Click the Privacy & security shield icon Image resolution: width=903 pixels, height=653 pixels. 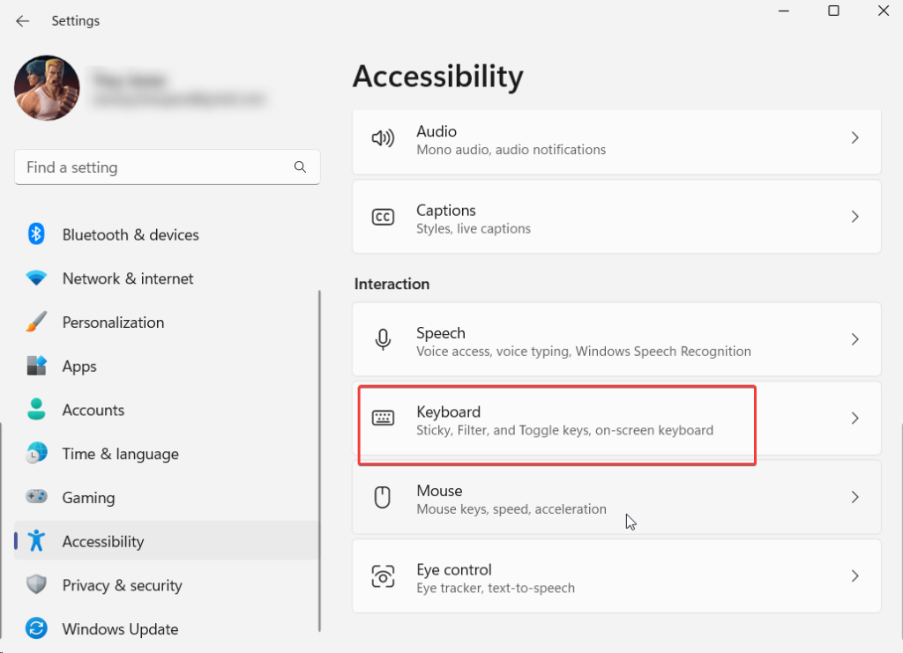36,585
